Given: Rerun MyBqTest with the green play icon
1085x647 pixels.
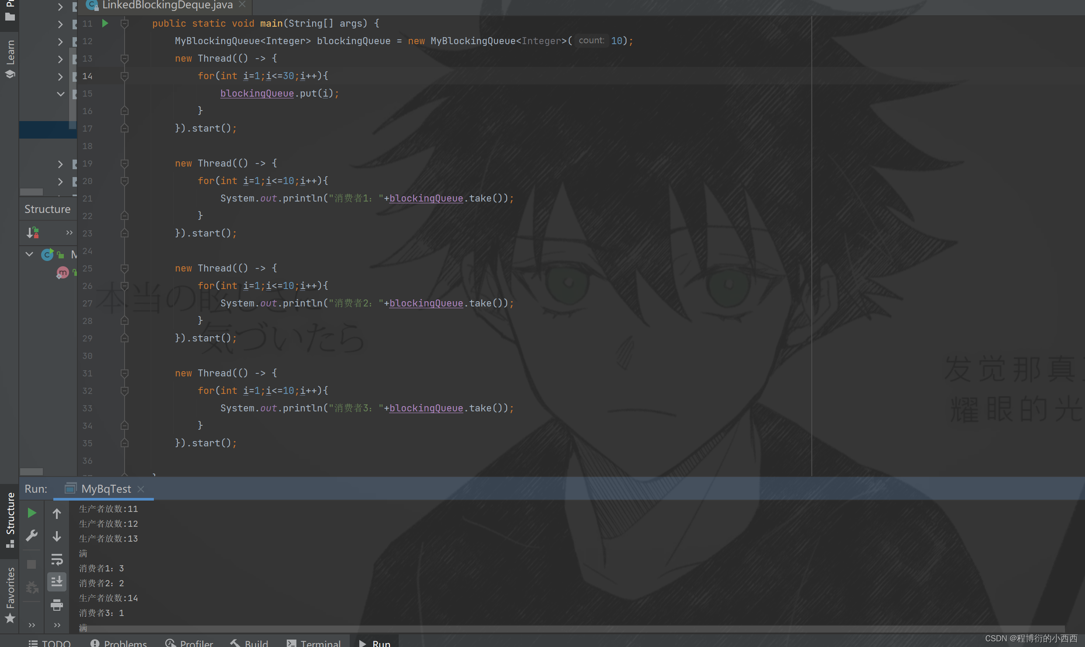Looking at the screenshot, I should [31, 513].
